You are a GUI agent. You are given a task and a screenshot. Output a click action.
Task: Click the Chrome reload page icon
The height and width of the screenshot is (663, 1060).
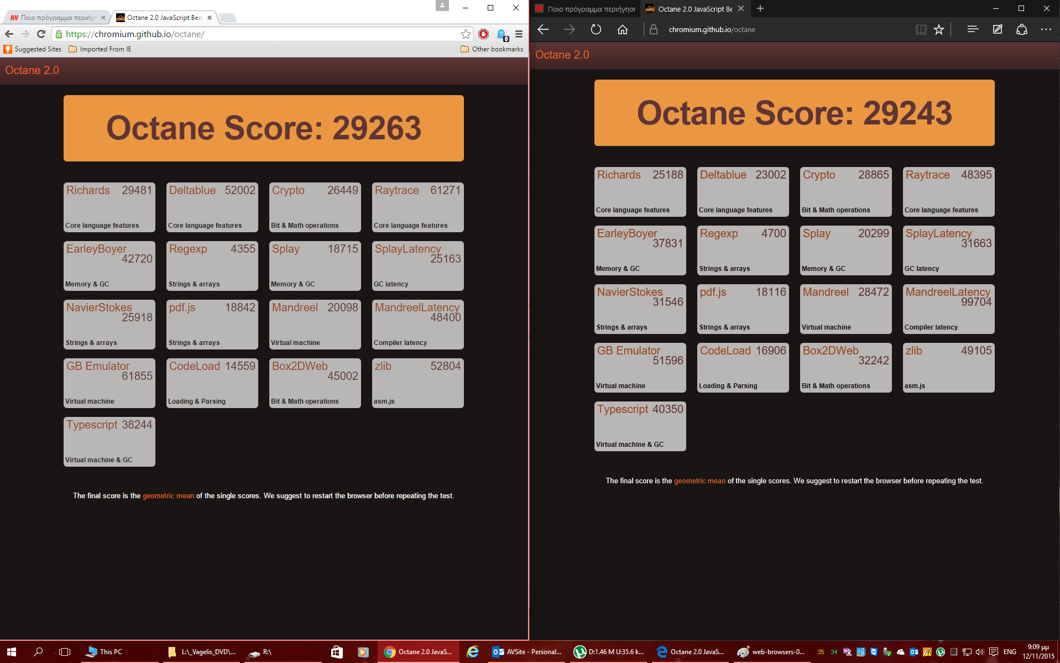click(41, 34)
